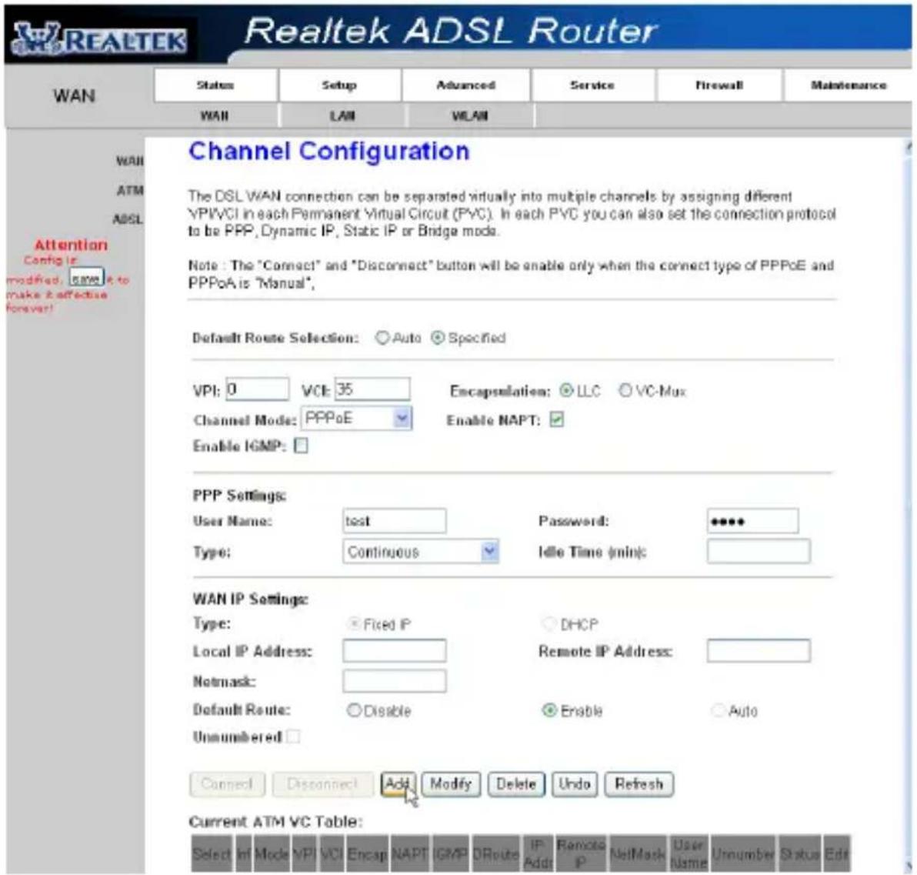Click the Encap column header in VC table
The width and height of the screenshot is (917, 875).
pos(367,854)
